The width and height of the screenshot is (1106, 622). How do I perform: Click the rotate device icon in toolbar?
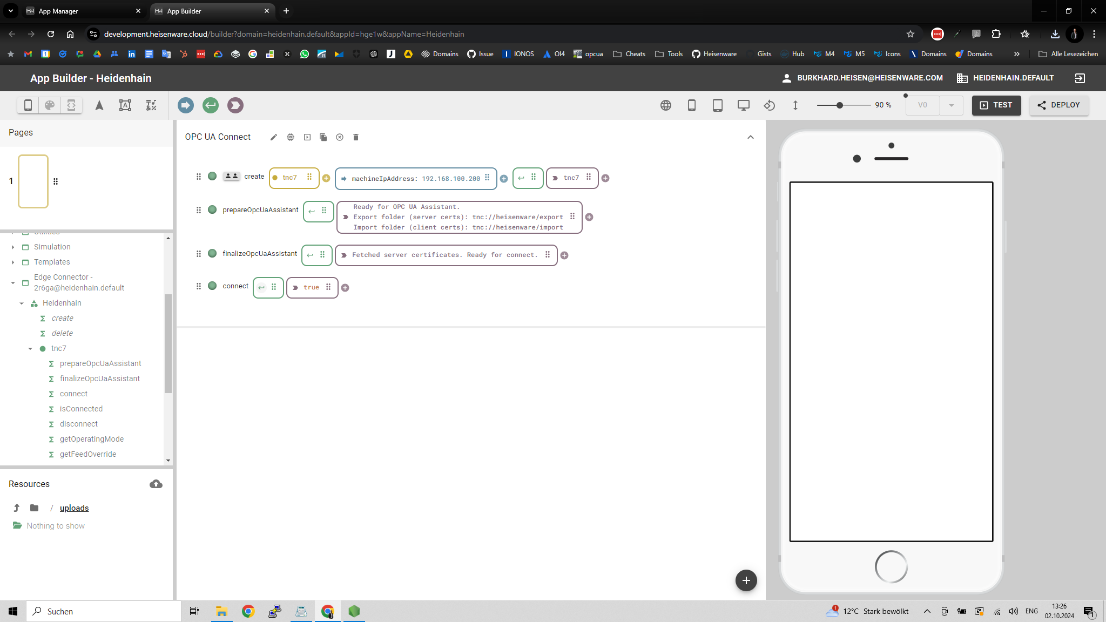(x=770, y=105)
